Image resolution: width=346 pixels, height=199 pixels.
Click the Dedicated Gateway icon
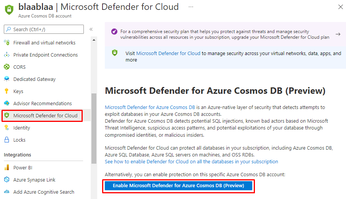pos(6,79)
